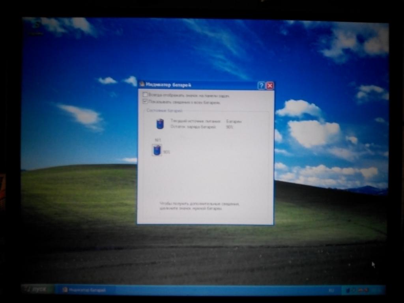The width and height of the screenshot is (404, 303).
Task: Close the Индикатор батарей dialog
Action: click(x=270, y=86)
